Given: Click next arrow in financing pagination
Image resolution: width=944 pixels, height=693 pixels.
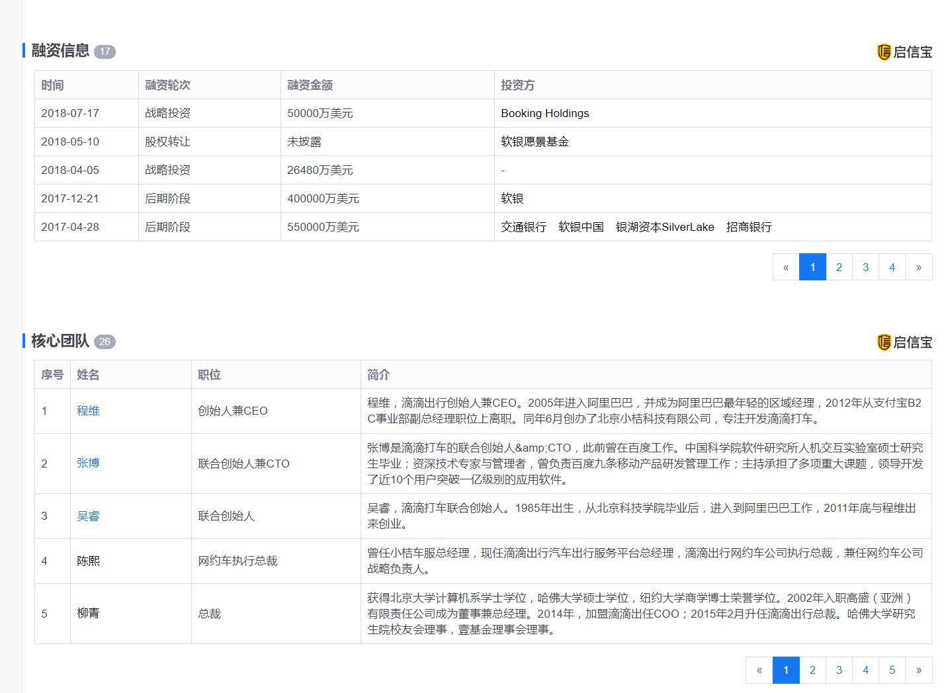Looking at the screenshot, I should (918, 267).
